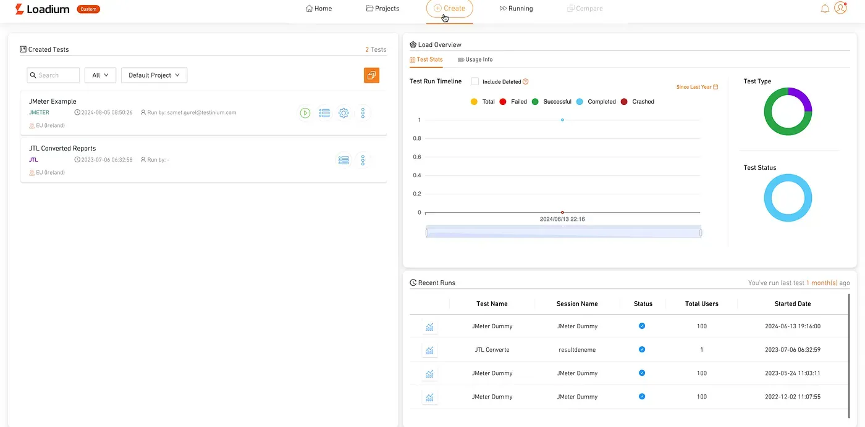This screenshot has height=427, width=865.
Task: Open the notifications bell
Action: tap(825, 9)
